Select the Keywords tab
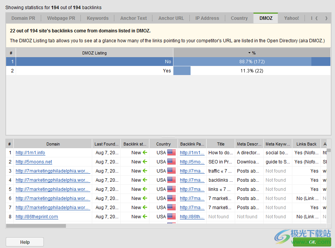335x248 pixels. [98, 18]
